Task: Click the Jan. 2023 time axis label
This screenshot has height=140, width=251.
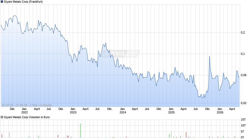Action: [x=73, y=111]
